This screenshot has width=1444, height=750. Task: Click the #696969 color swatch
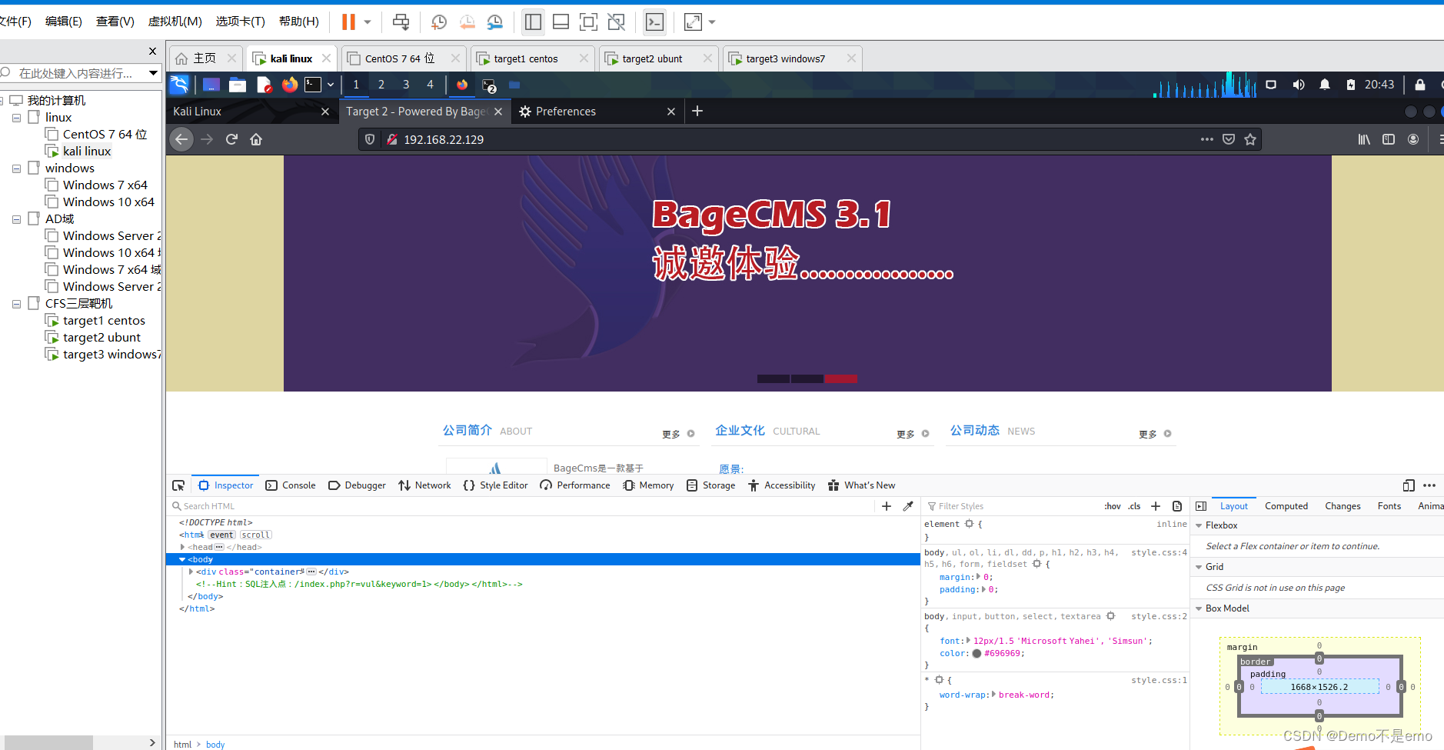[x=977, y=654]
